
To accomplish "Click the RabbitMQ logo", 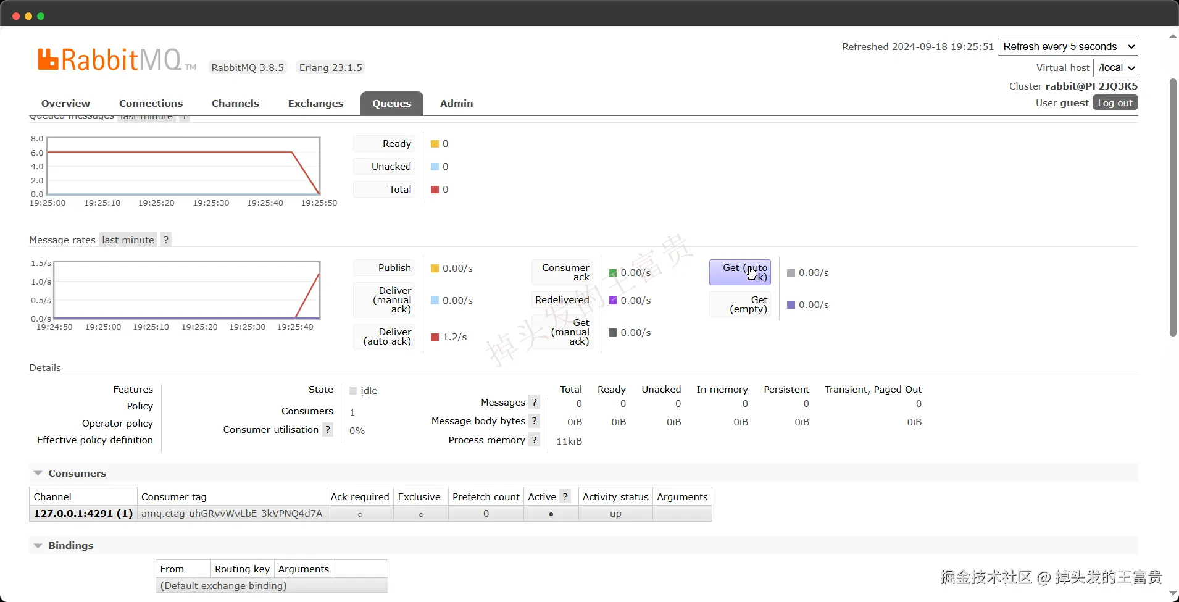I will (117, 60).
